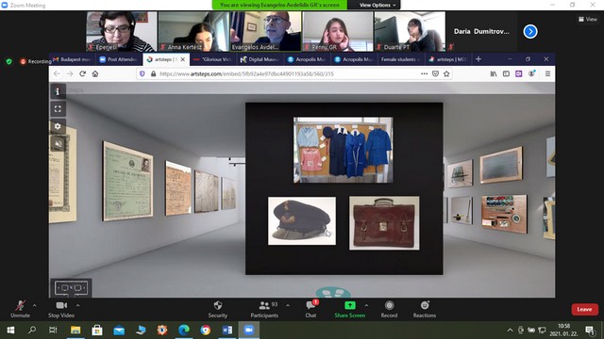The image size is (604, 339).
Task: Open the artsteps info panel icon
Action: click(58, 91)
